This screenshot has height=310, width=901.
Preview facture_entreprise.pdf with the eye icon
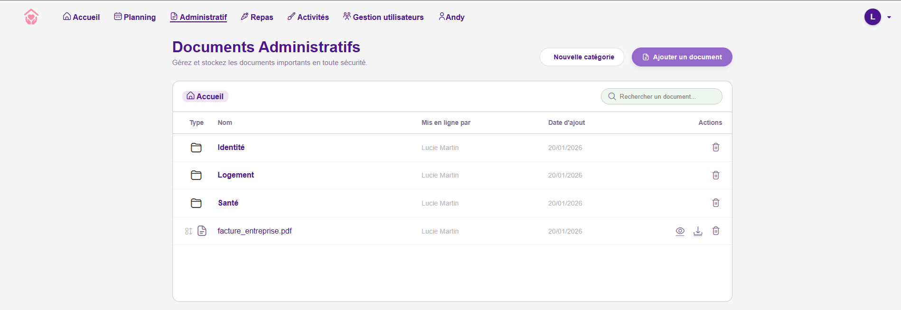[680, 231]
